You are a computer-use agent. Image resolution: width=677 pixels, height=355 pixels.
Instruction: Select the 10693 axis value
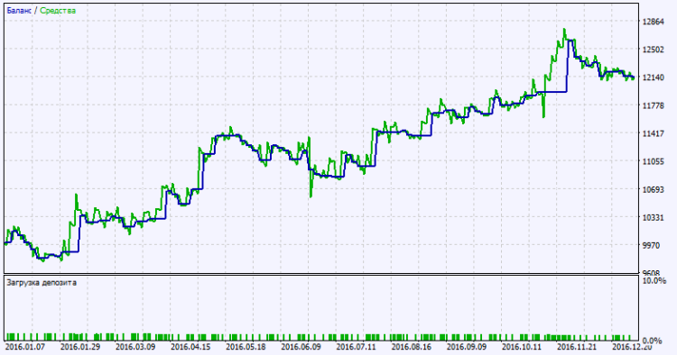coord(654,189)
